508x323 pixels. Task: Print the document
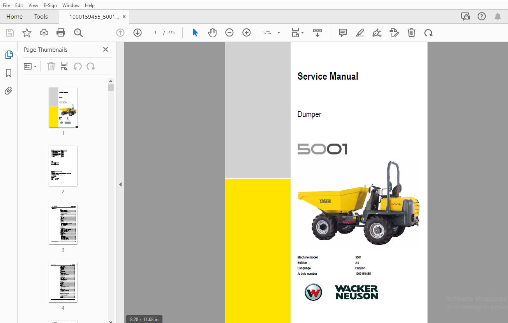pos(61,33)
